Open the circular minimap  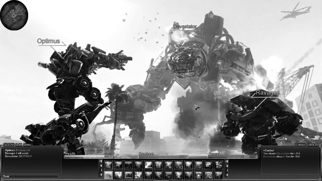(14, 15)
